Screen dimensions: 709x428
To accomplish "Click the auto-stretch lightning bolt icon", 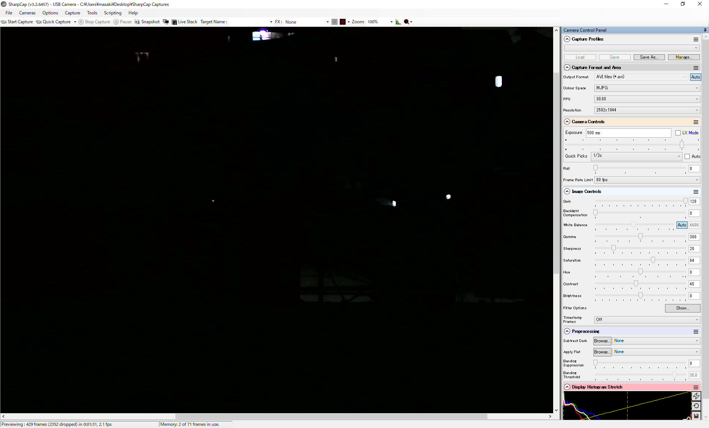I will (x=696, y=396).
